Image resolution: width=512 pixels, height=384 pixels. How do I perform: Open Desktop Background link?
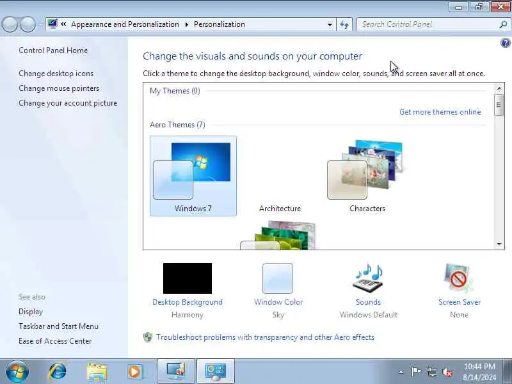[188, 302]
